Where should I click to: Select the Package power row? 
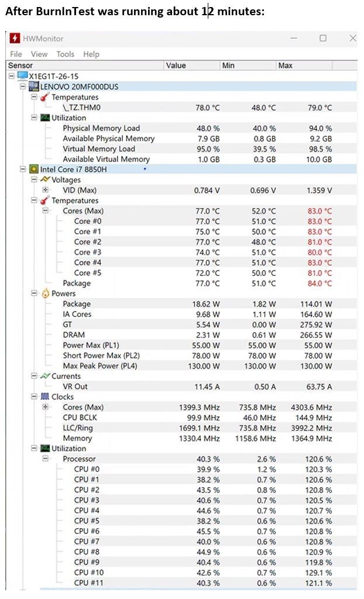coord(181,304)
